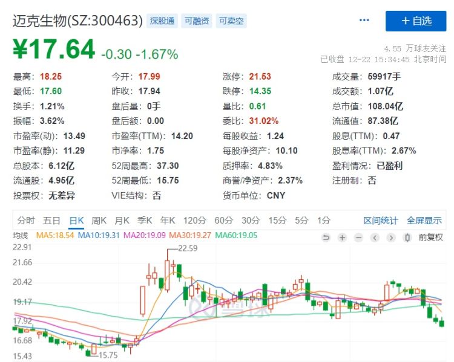Zoom in the K-line chart
The width and height of the screenshot is (454, 362).
click(x=343, y=238)
